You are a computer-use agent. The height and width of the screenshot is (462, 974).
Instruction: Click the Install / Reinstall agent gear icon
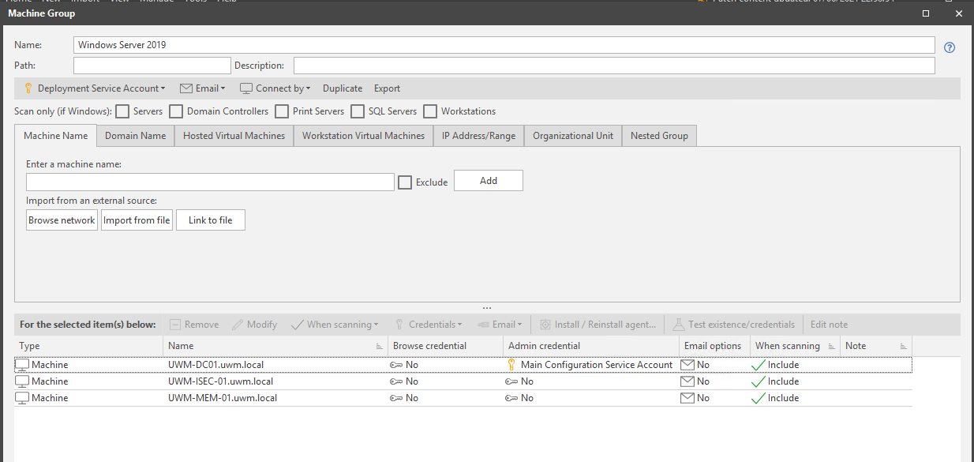pos(545,324)
